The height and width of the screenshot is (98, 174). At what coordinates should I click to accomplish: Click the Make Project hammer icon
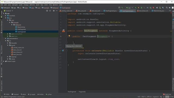(122, 8)
